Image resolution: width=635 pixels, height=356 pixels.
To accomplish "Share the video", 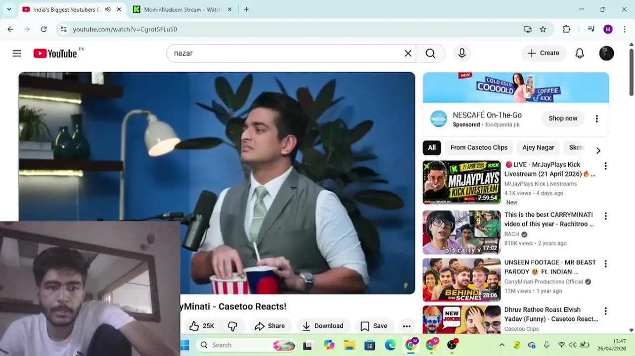I will point(270,326).
